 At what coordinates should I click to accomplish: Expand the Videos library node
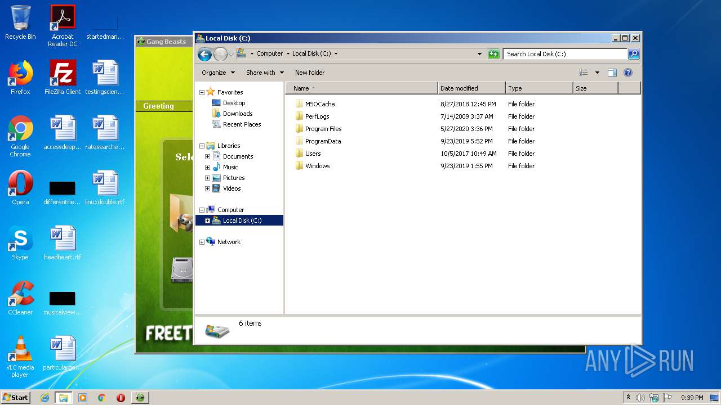(207, 188)
